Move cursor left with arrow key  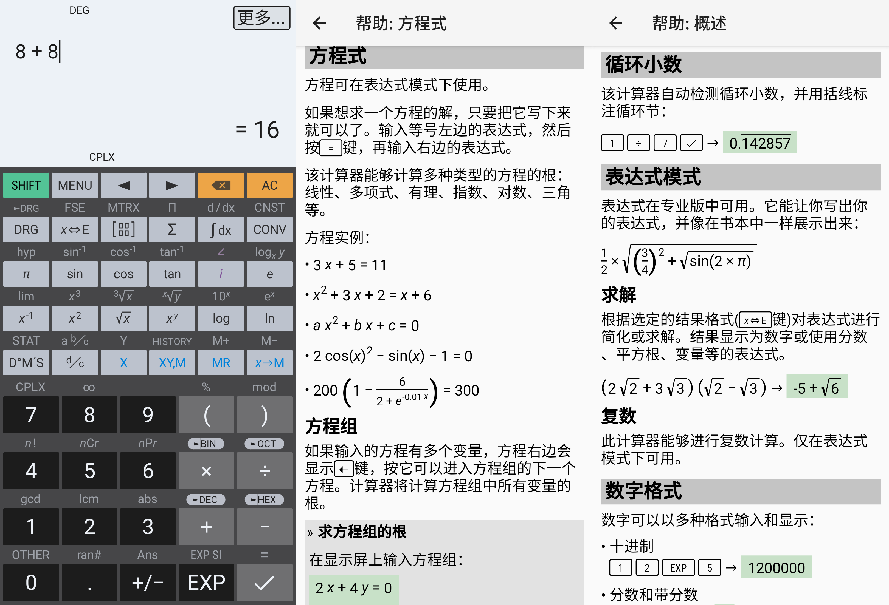click(123, 185)
